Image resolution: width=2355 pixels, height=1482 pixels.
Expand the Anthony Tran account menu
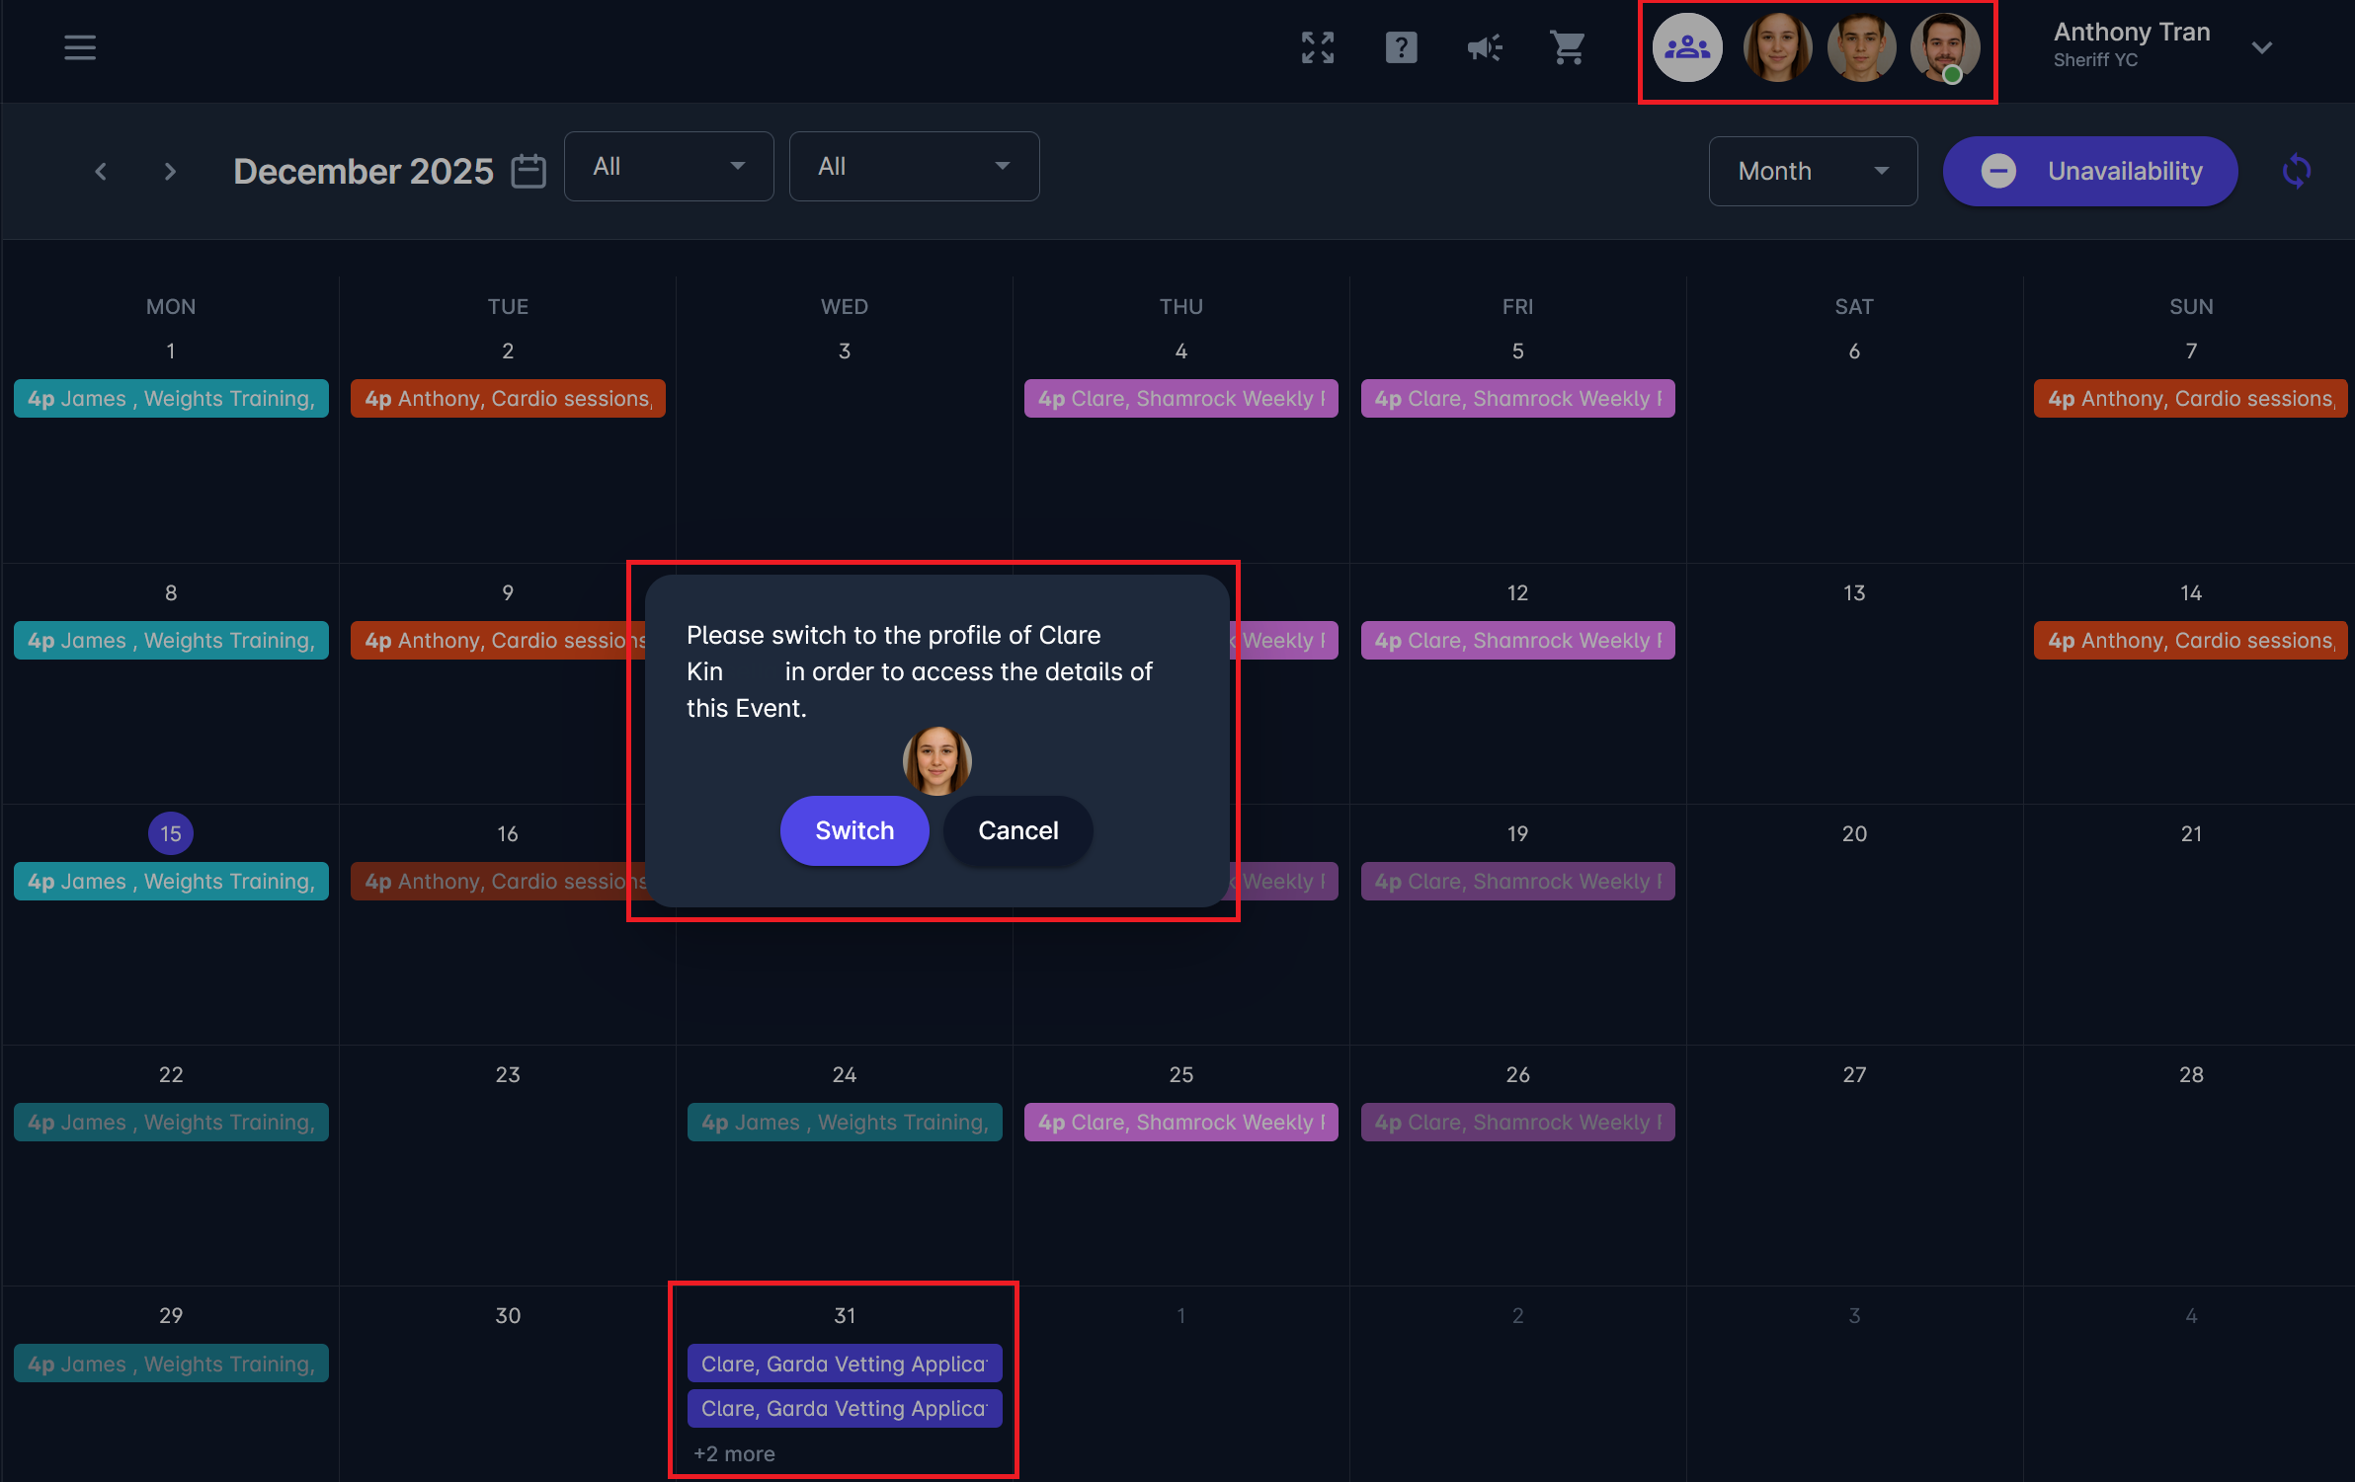click(2262, 47)
